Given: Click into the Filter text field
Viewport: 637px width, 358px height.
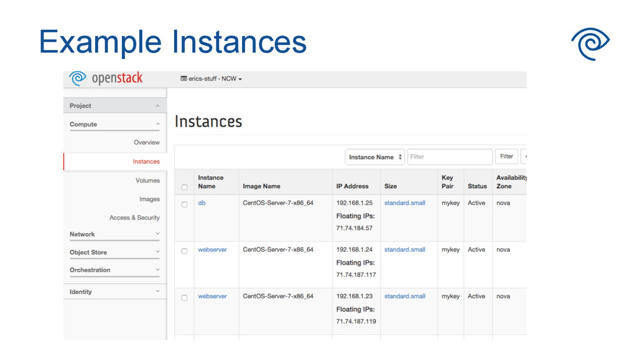Looking at the screenshot, I should click(449, 157).
